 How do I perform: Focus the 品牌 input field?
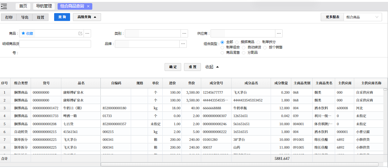pos(147,44)
